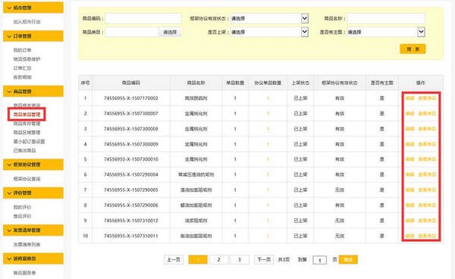
Task: Collapse the 商品管理 sidebar section
Action: tap(33, 91)
